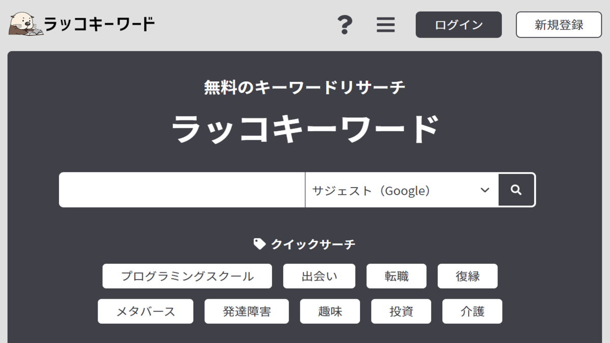Select the 発達障害 quick search tag
This screenshot has width=610, height=343.
coord(247,311)
